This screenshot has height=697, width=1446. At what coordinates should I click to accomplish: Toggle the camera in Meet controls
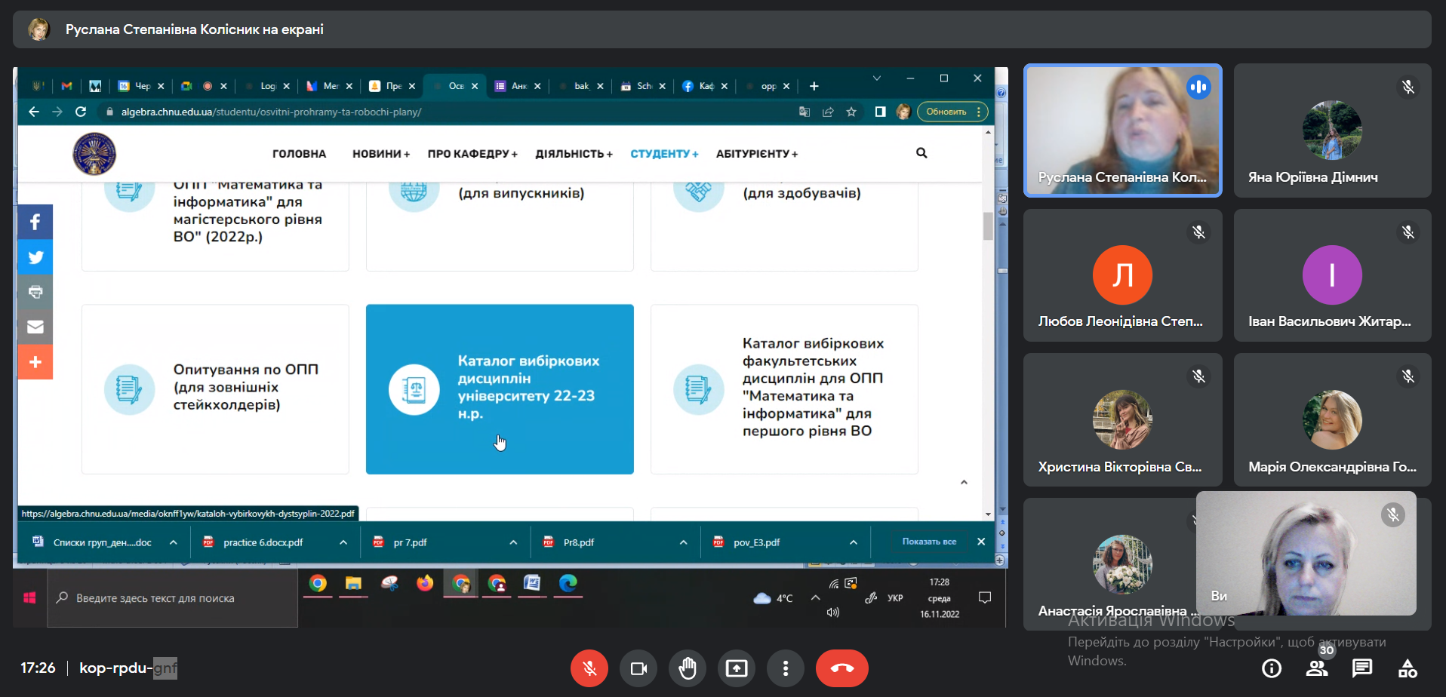(x=638, y=668)
